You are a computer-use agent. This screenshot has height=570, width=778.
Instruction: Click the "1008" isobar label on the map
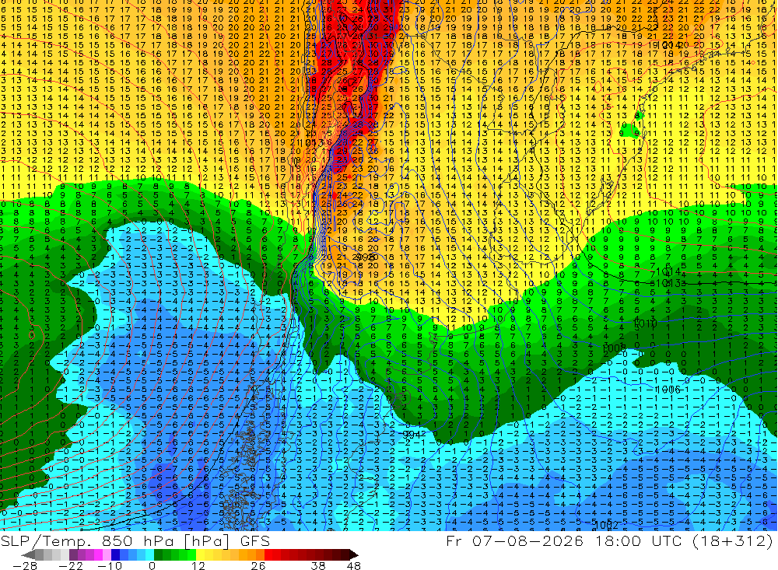615,348
